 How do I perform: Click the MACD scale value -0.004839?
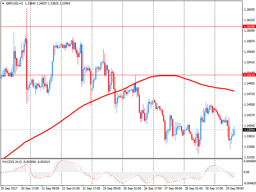point(250,183)
